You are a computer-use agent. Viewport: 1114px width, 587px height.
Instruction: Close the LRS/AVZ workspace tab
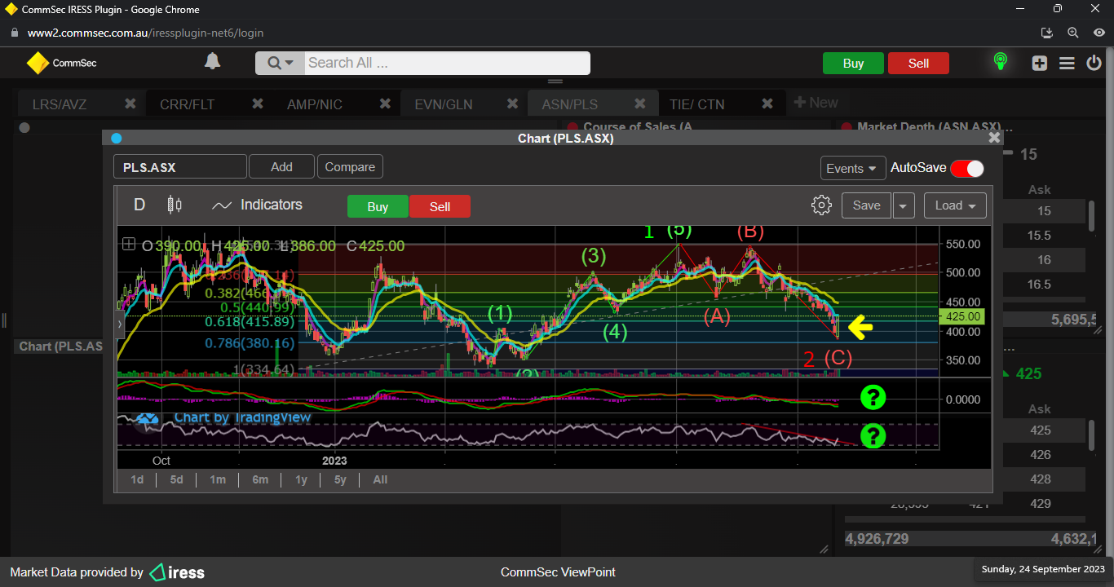point(130,104)
